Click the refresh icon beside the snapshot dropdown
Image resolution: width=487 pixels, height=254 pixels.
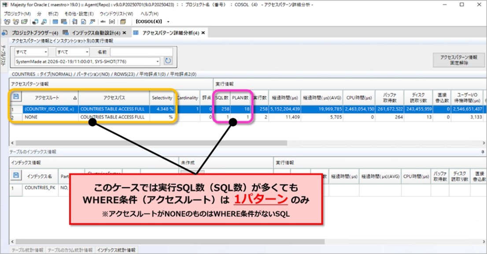168,61
